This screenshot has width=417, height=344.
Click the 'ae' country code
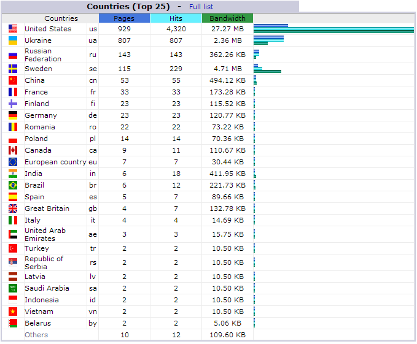(x=93, y=235)
